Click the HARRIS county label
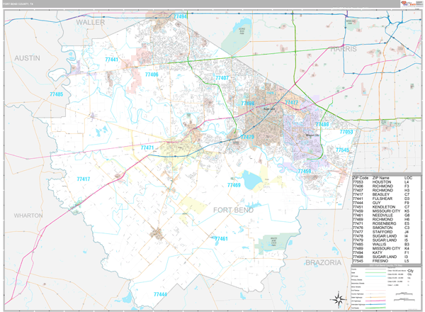This screenshot has height=312, width=425. (344, 49)
